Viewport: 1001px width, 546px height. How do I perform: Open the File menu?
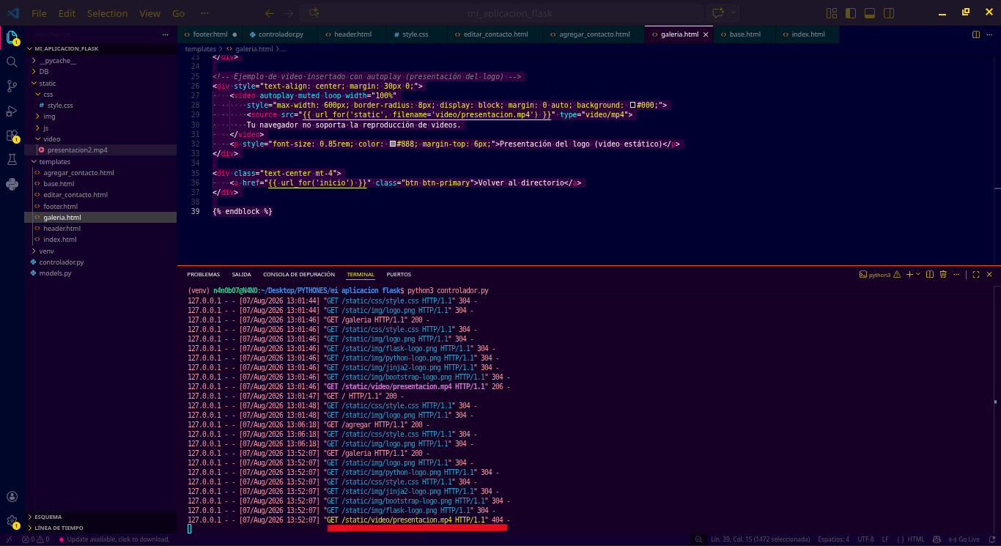(x=39, y=13)
